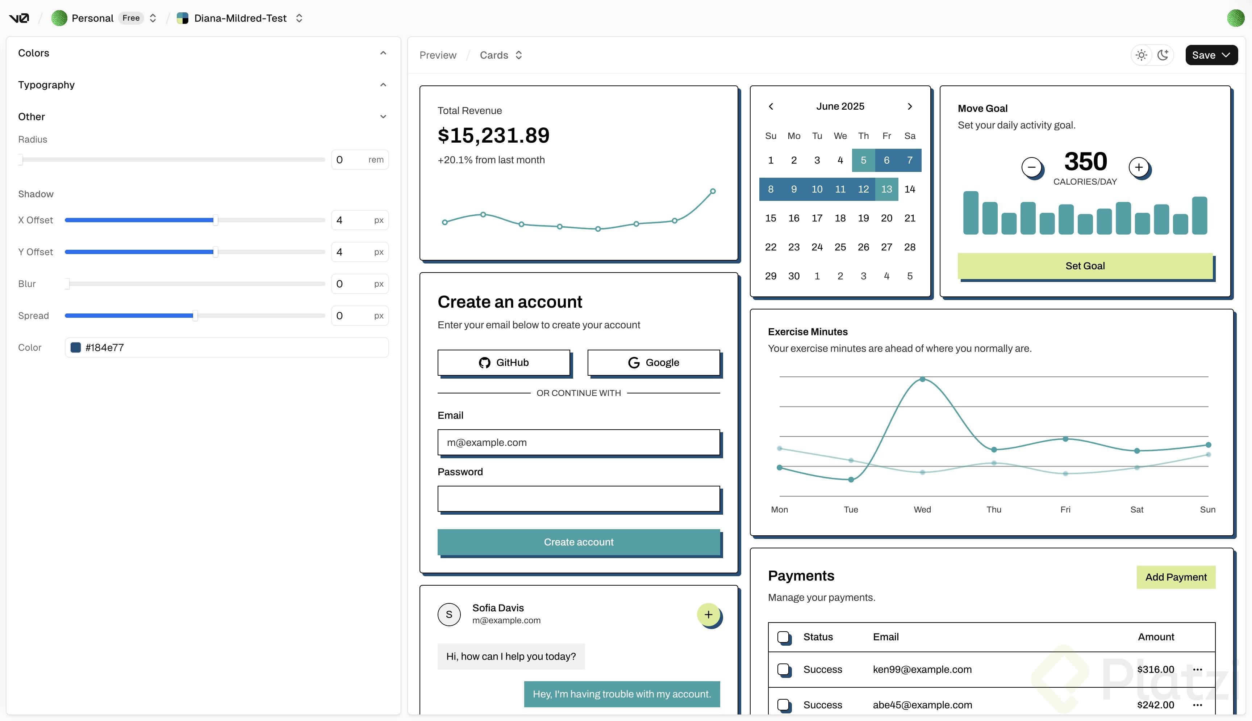This screenshot has height=721, width=1252.
Task: Check the select-all payments header checkbox
Action: click(783, 637)
